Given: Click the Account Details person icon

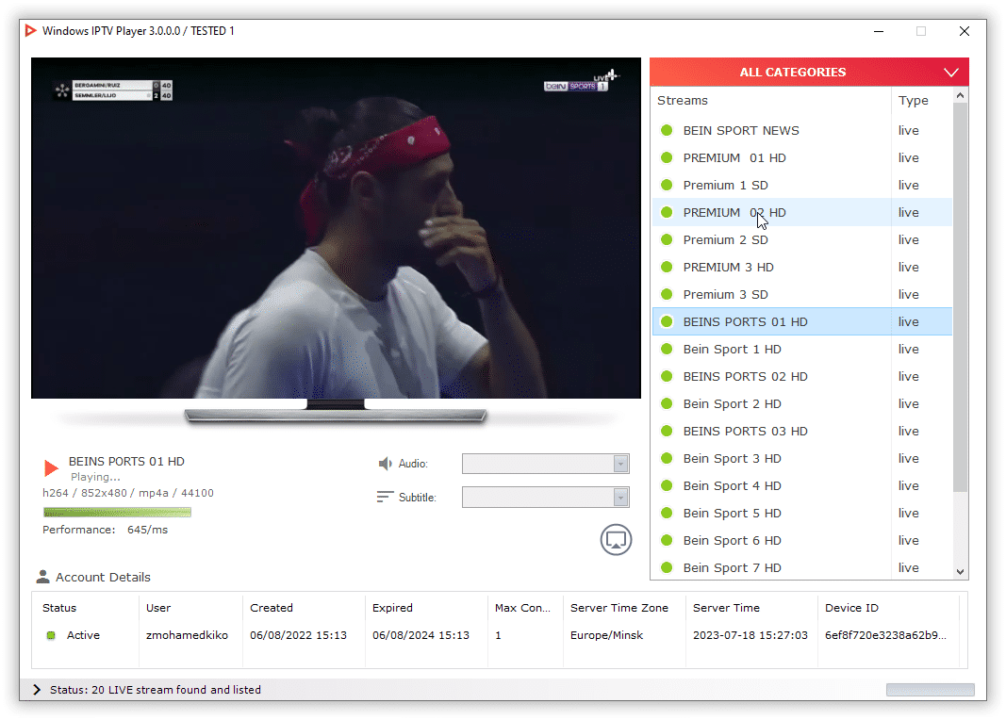Looking at the screenshot, I should coord(43,577).
